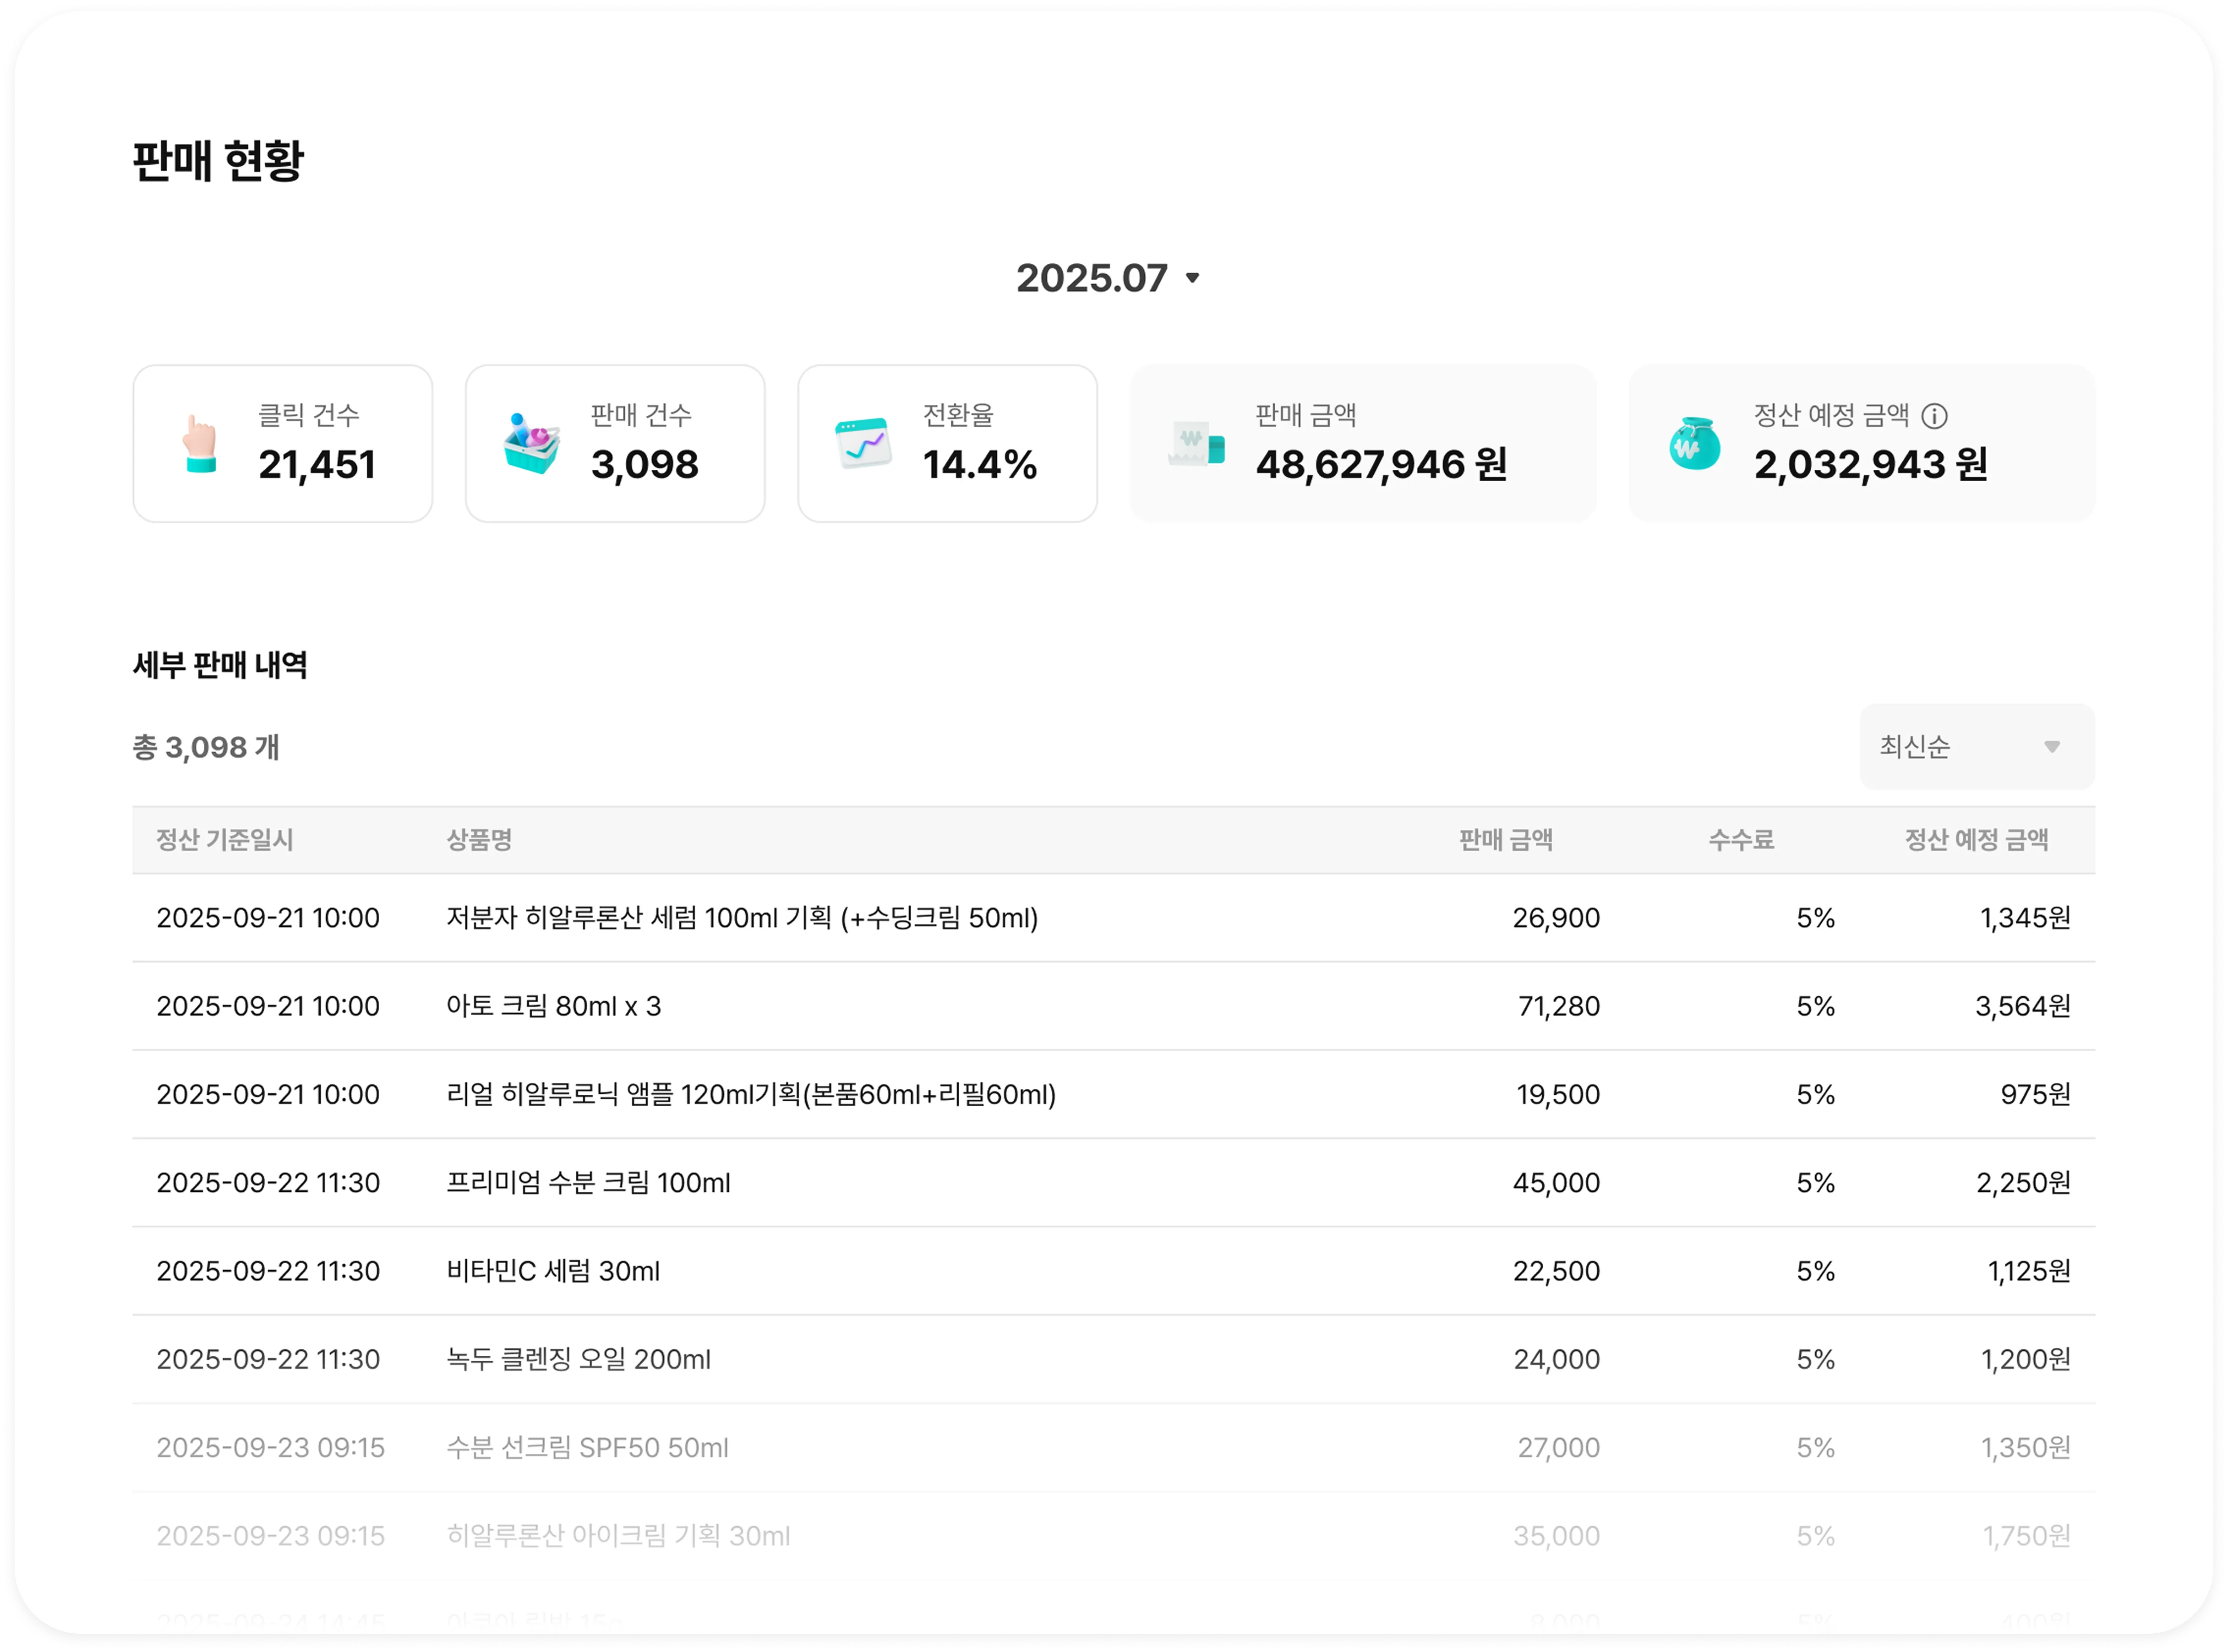Click the conversion rate chart icon
2228x1652 pixels.
(x=863, y=444)
